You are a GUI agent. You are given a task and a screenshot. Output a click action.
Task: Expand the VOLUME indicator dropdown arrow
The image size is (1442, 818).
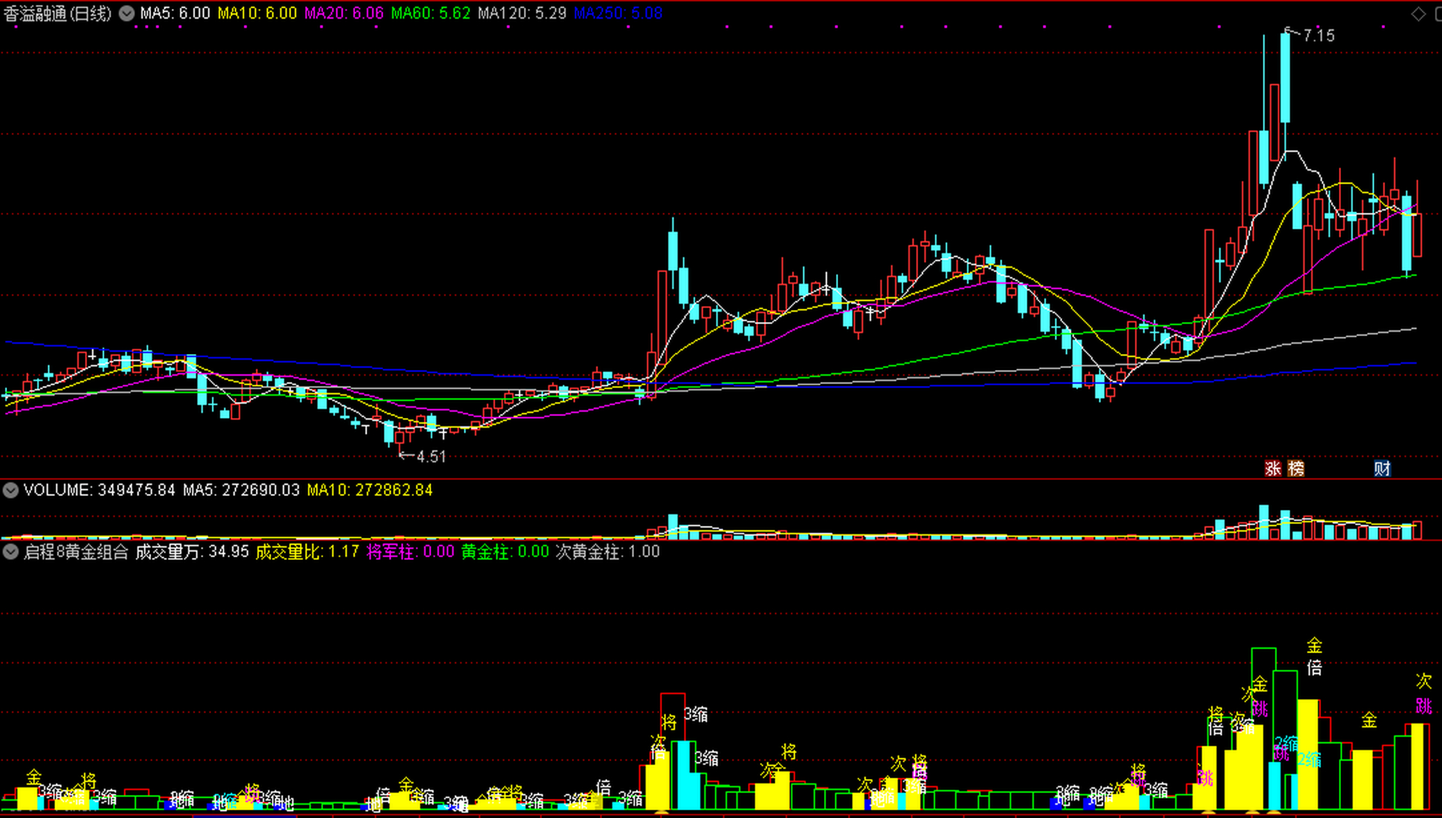tap(10, 490)
